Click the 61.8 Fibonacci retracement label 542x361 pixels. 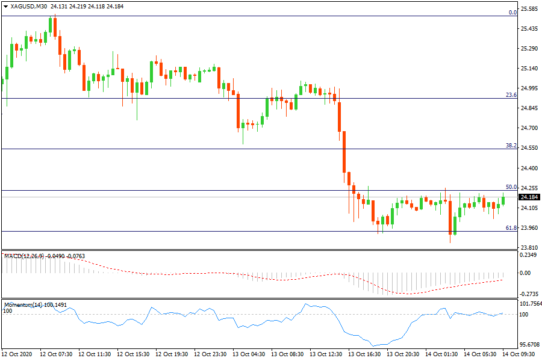pos(512,227)
